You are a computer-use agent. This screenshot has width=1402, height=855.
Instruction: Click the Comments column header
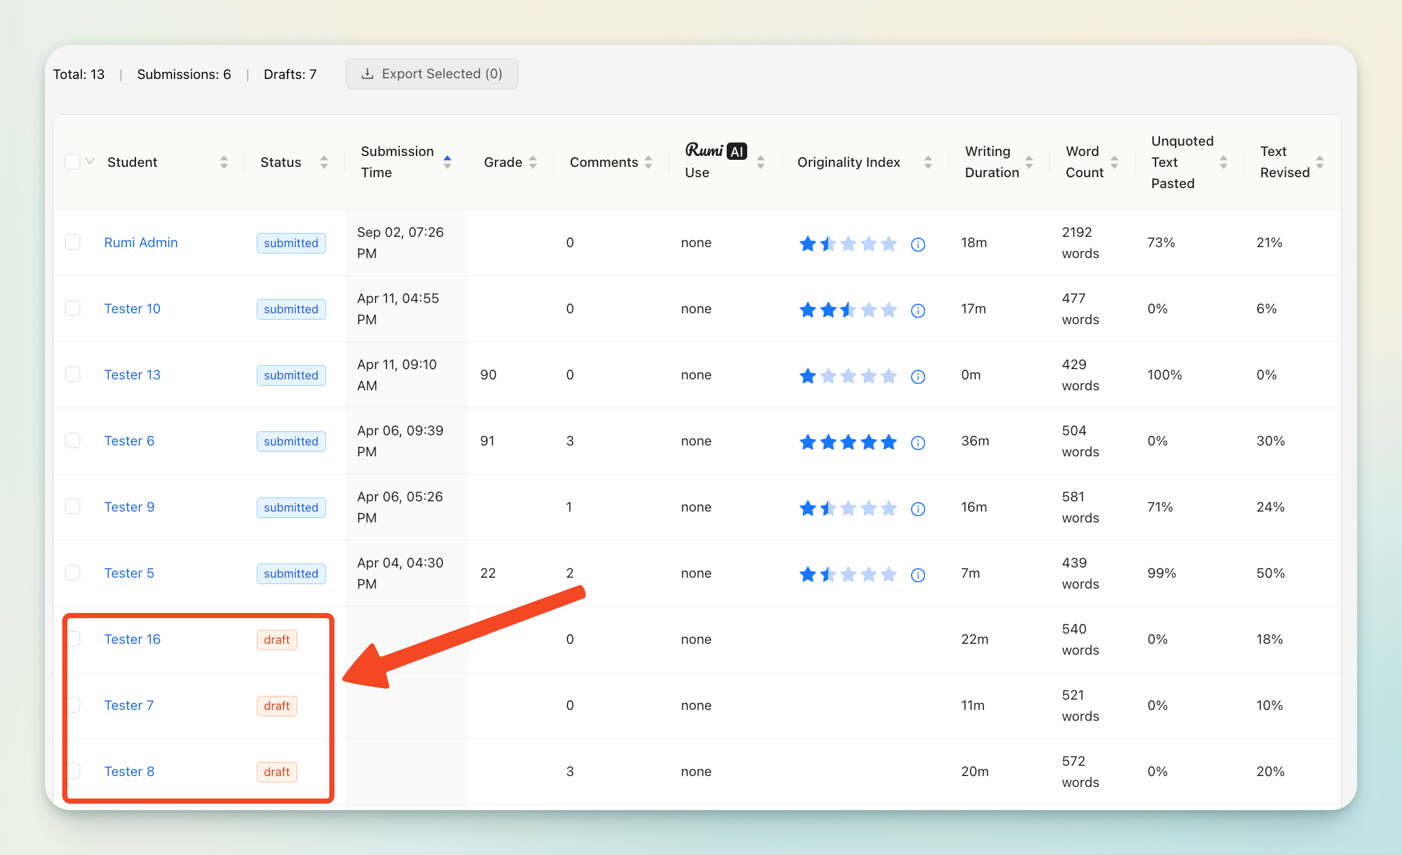click(603, 162)
